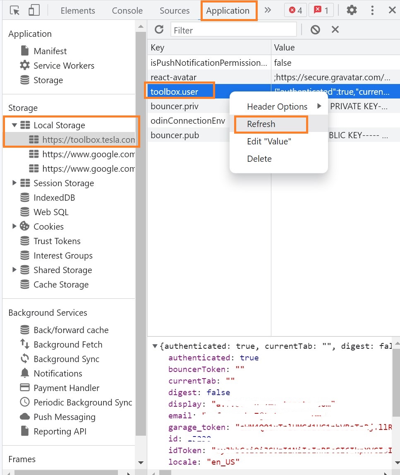Collapse the Local Storage tree node
The height and width of the screenshot is (475, 400).
14,125
